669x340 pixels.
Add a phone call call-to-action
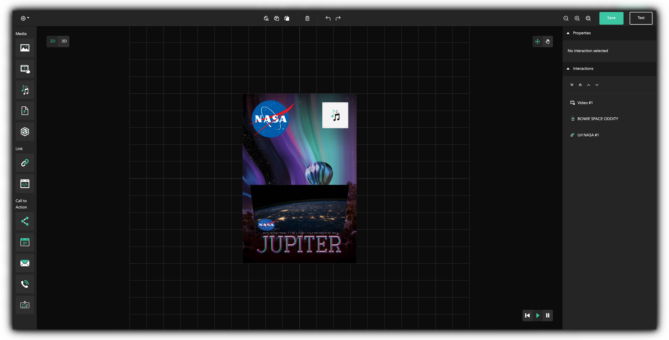(x=25, y=284)
